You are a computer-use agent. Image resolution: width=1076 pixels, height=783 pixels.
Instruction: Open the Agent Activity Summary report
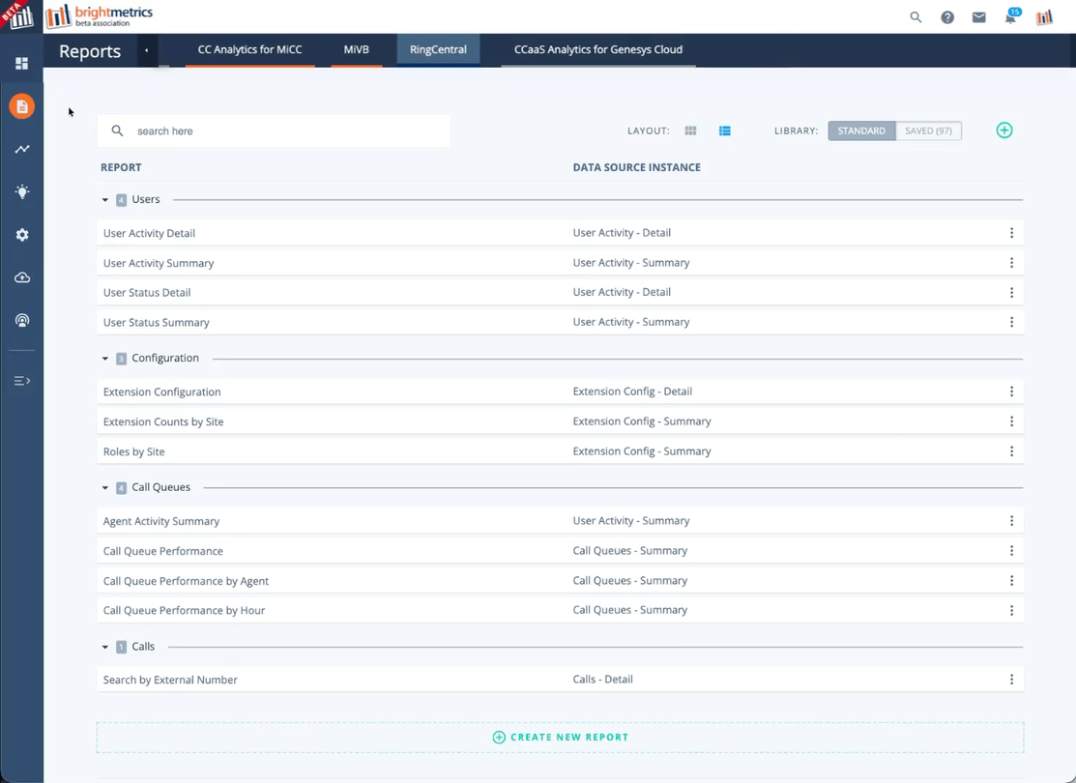point(161,522)
